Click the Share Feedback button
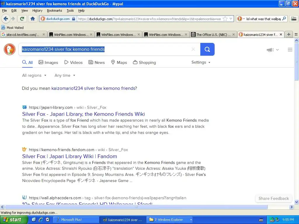 274,198
